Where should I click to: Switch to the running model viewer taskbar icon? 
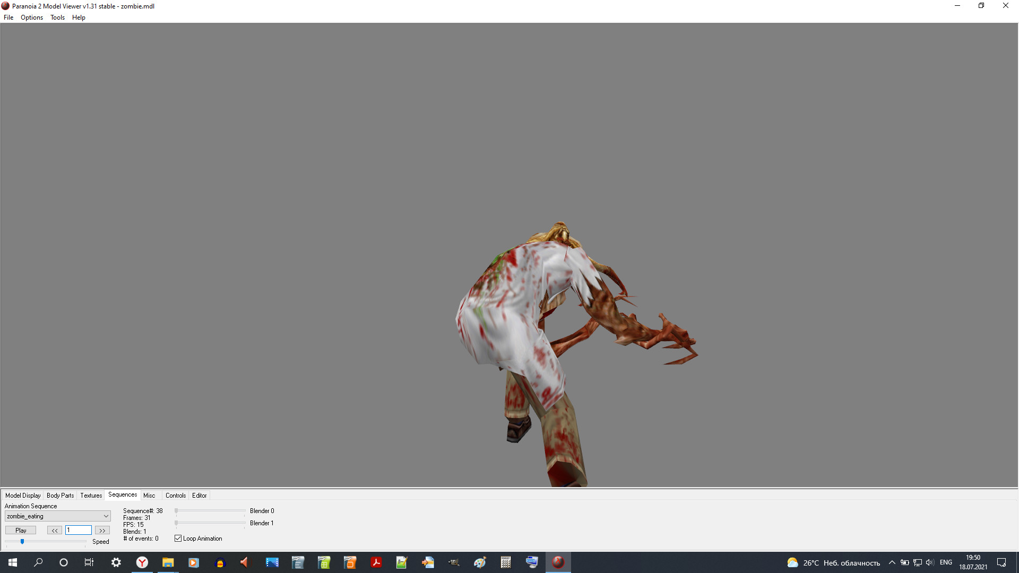(558, 562)
